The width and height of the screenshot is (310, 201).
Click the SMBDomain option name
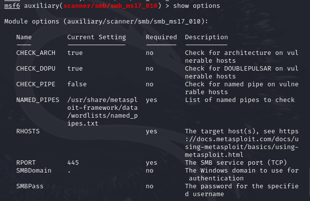coord(34,171)
